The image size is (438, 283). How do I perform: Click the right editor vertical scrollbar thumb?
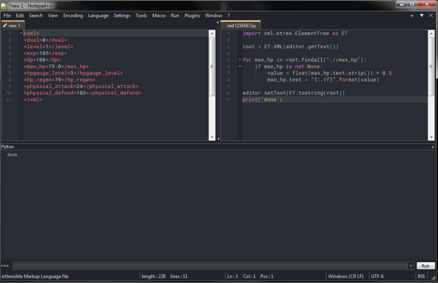[431, 66]
